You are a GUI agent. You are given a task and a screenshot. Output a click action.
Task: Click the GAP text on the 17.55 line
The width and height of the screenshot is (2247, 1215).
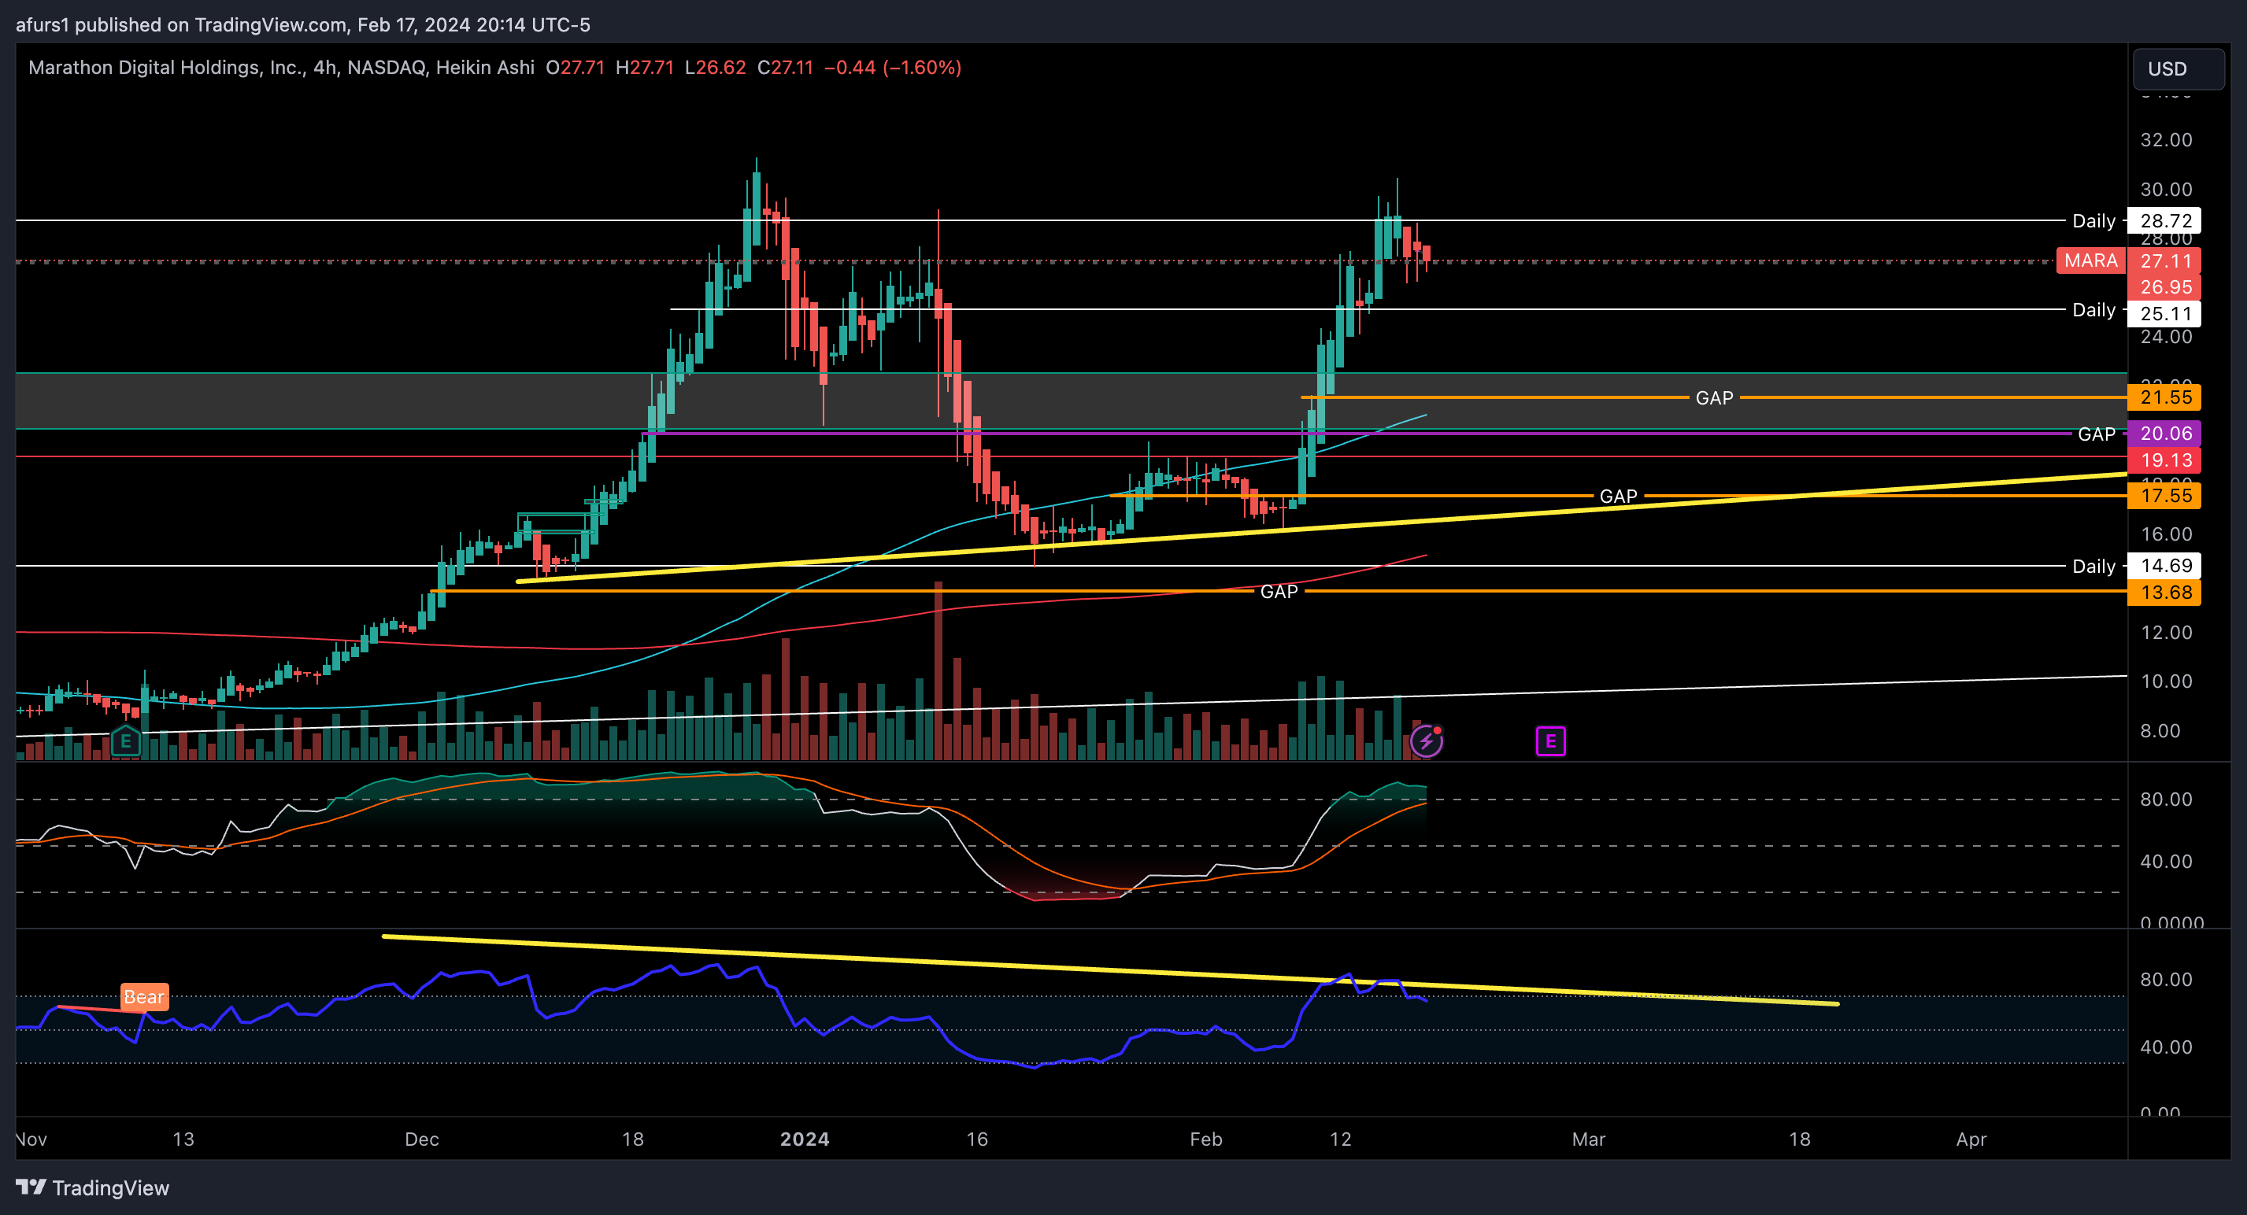click(1618, 496)
